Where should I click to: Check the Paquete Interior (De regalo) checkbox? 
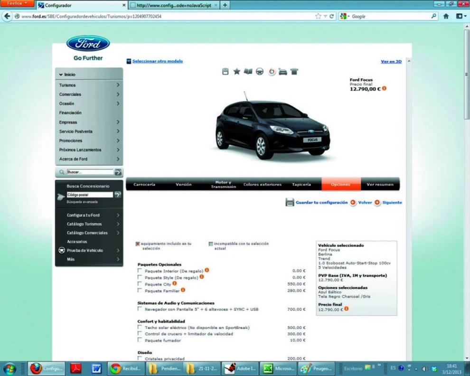(x=140, y=271)
